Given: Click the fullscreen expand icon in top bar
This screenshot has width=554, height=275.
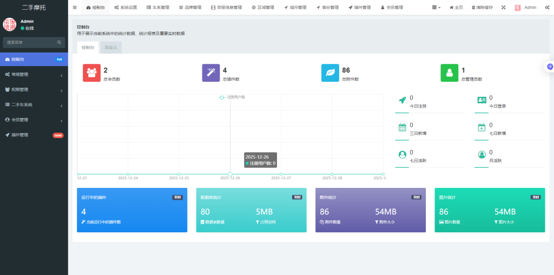Looking at the screenshot, I should tap(504, 8).
